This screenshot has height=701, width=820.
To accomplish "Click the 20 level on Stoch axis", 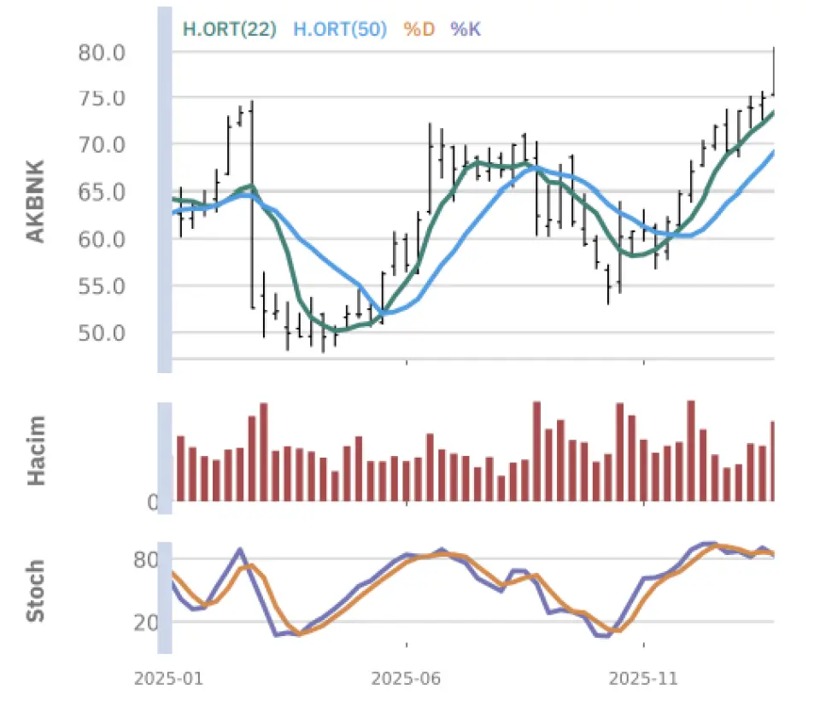I will coord(146,622).
